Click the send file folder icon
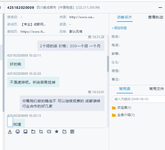This screenshot has width=165, height=150. (33, 132)
